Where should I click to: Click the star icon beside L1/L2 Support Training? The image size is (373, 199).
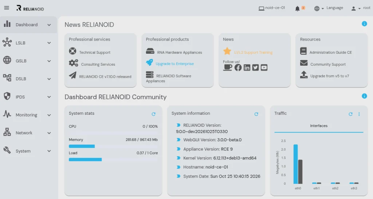[x=227, y=51]
